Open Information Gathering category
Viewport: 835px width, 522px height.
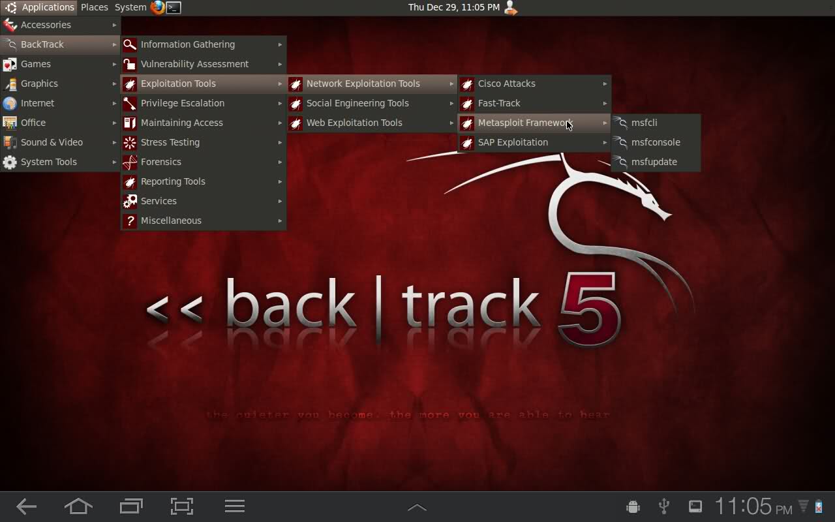pos(204,44)
